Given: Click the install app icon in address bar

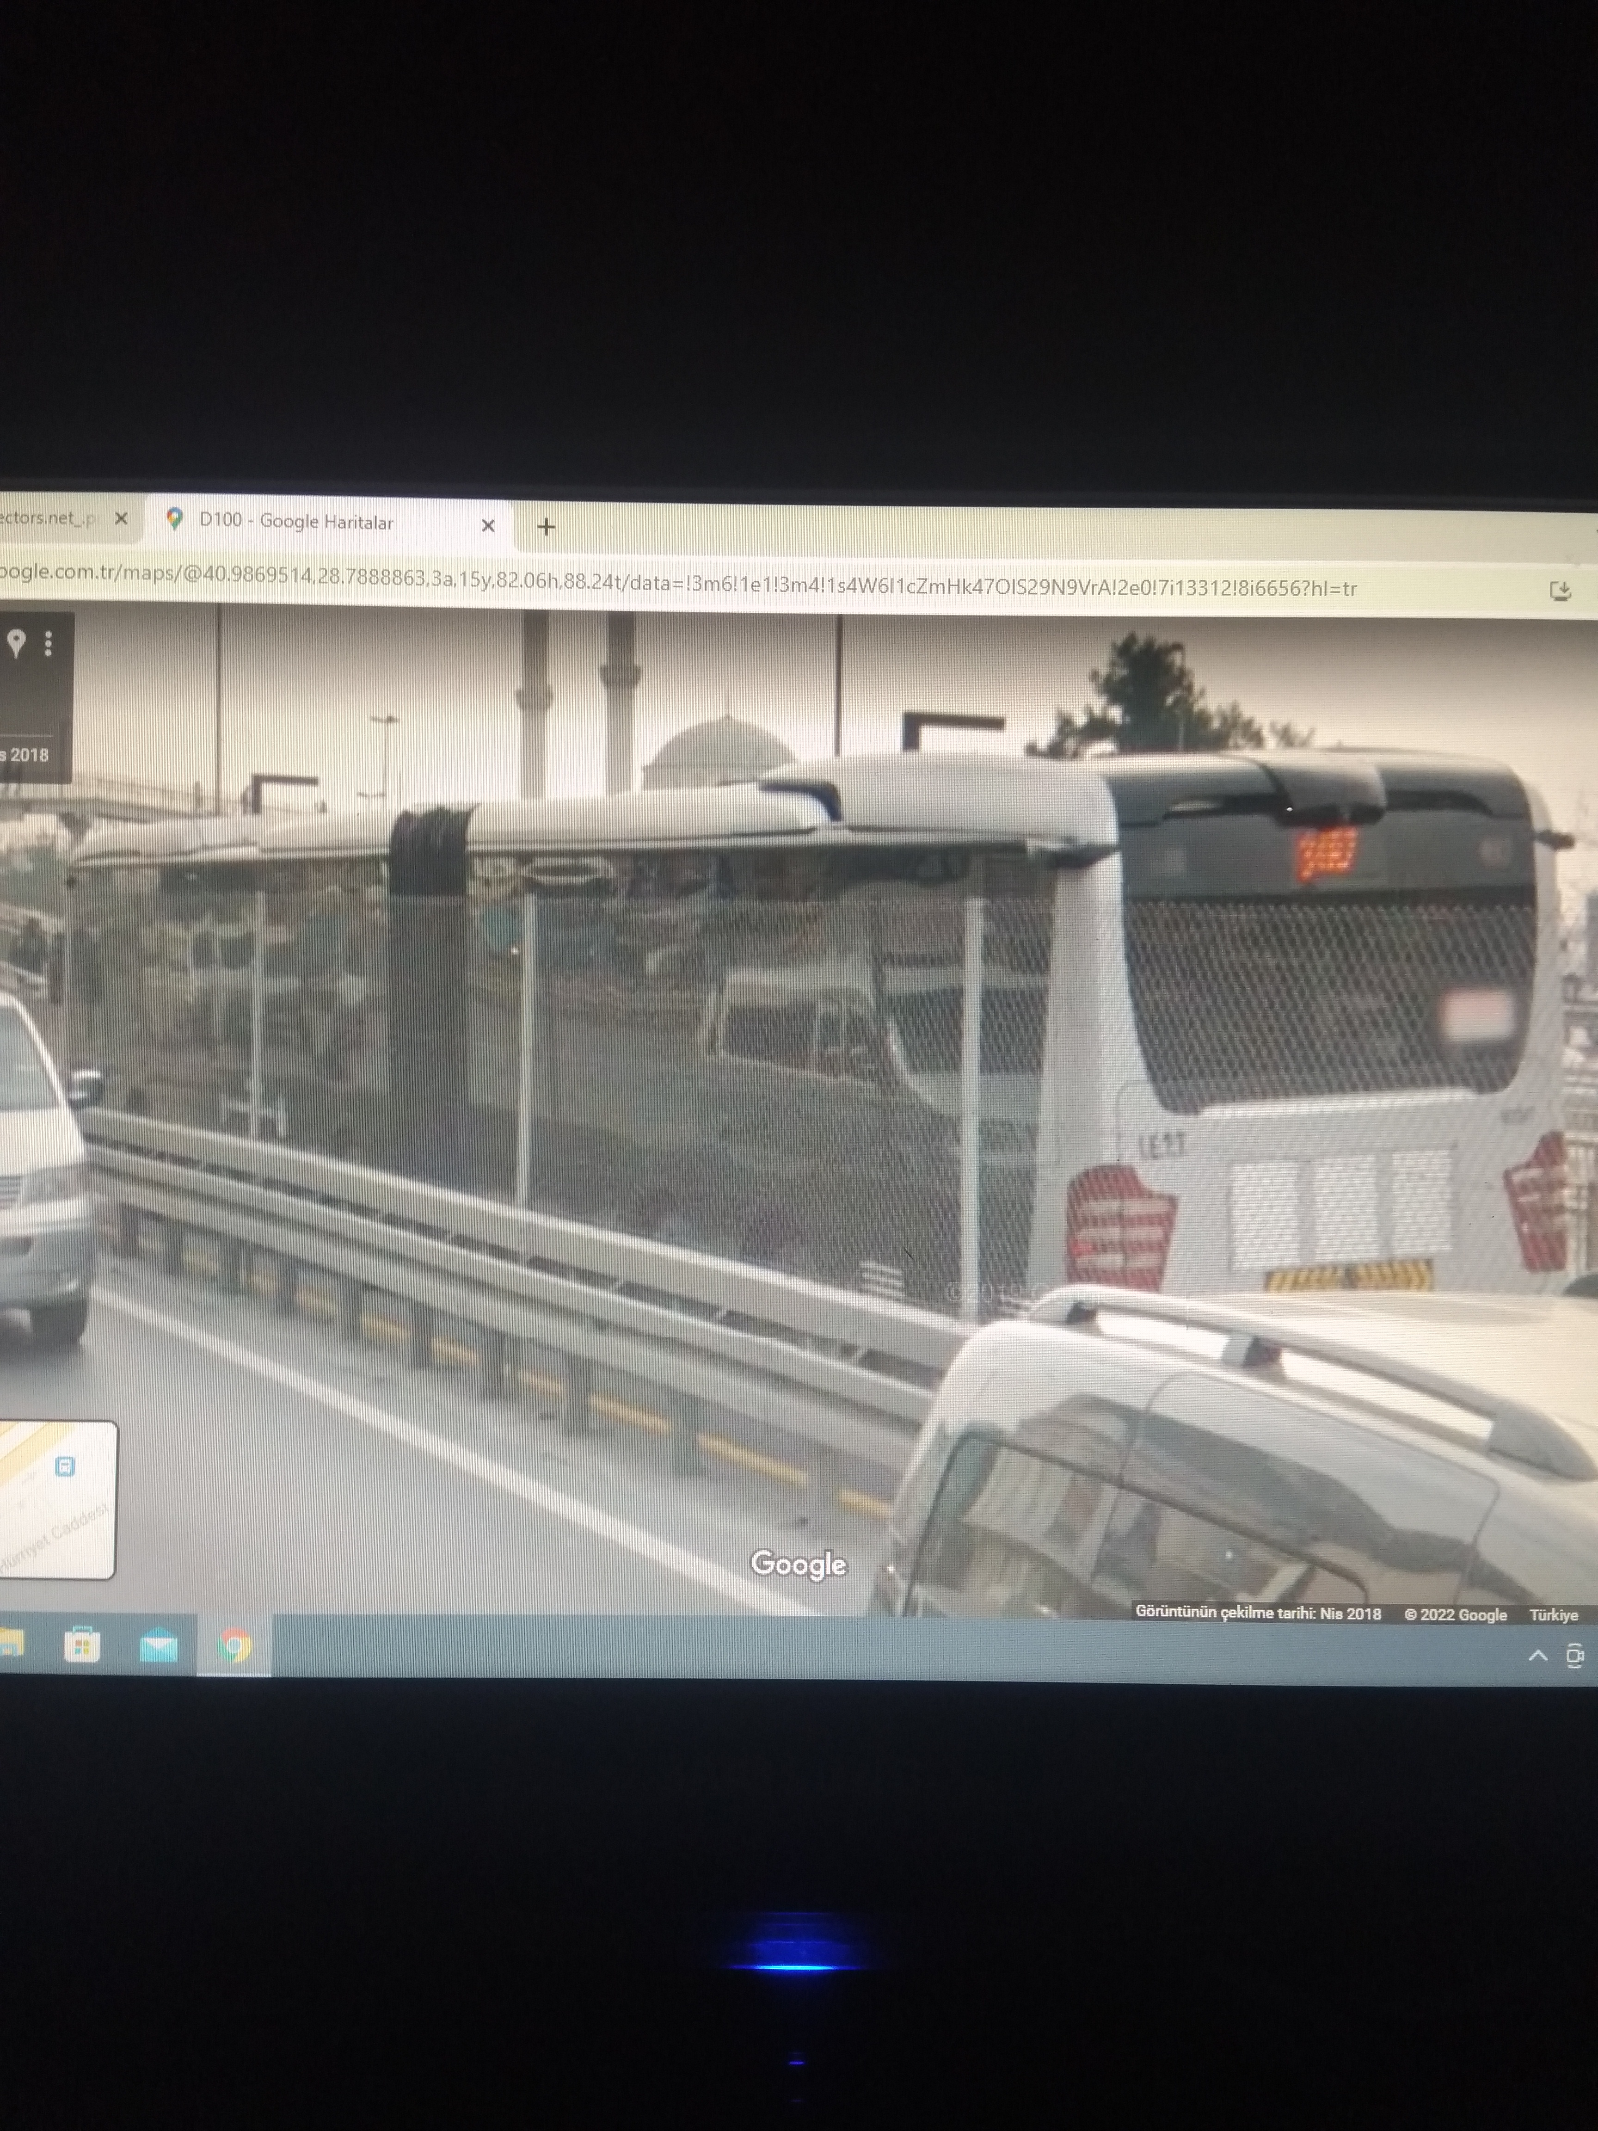Looking at the screenshot, I should click(x=1561, y=591).
